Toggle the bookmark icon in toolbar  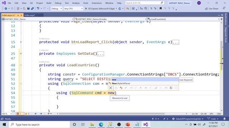161,9
